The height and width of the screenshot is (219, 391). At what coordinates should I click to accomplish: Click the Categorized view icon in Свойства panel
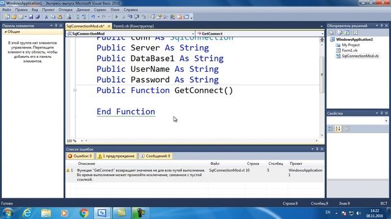pos(331,128)
